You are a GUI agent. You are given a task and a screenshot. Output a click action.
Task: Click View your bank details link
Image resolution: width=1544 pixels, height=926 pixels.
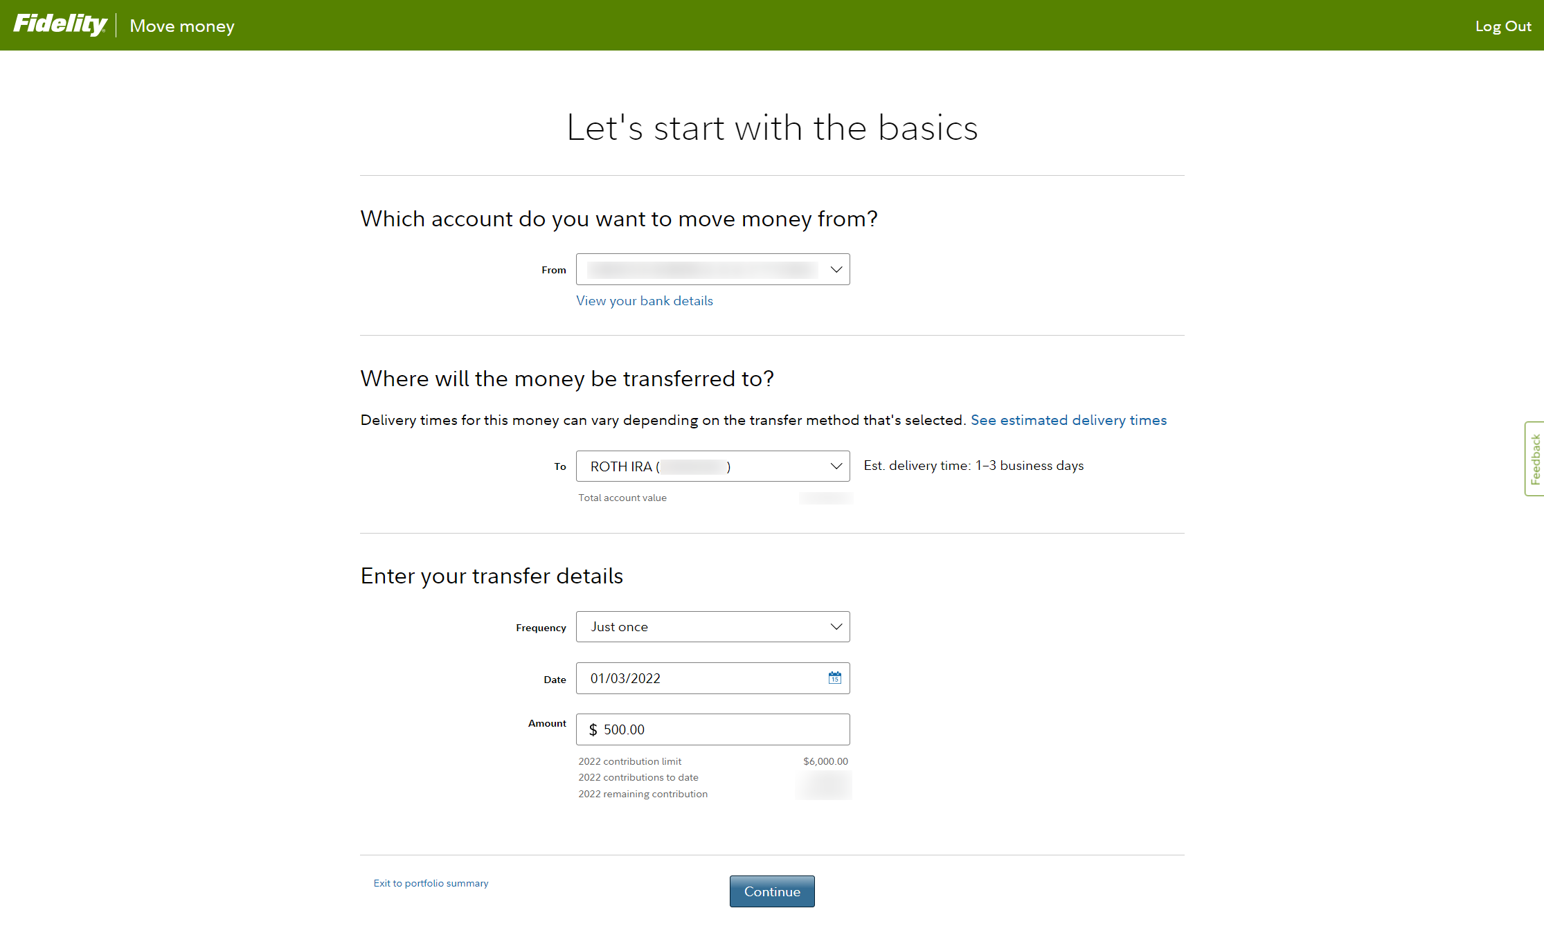click(x=644, y=300)
